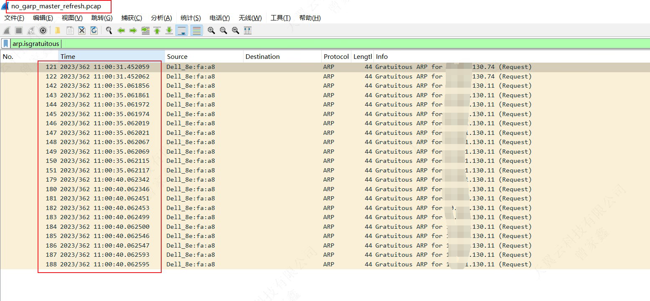This screenshot has height=301, width=650.
Task: Select packet number 150 row
Action: pos(325,161)
